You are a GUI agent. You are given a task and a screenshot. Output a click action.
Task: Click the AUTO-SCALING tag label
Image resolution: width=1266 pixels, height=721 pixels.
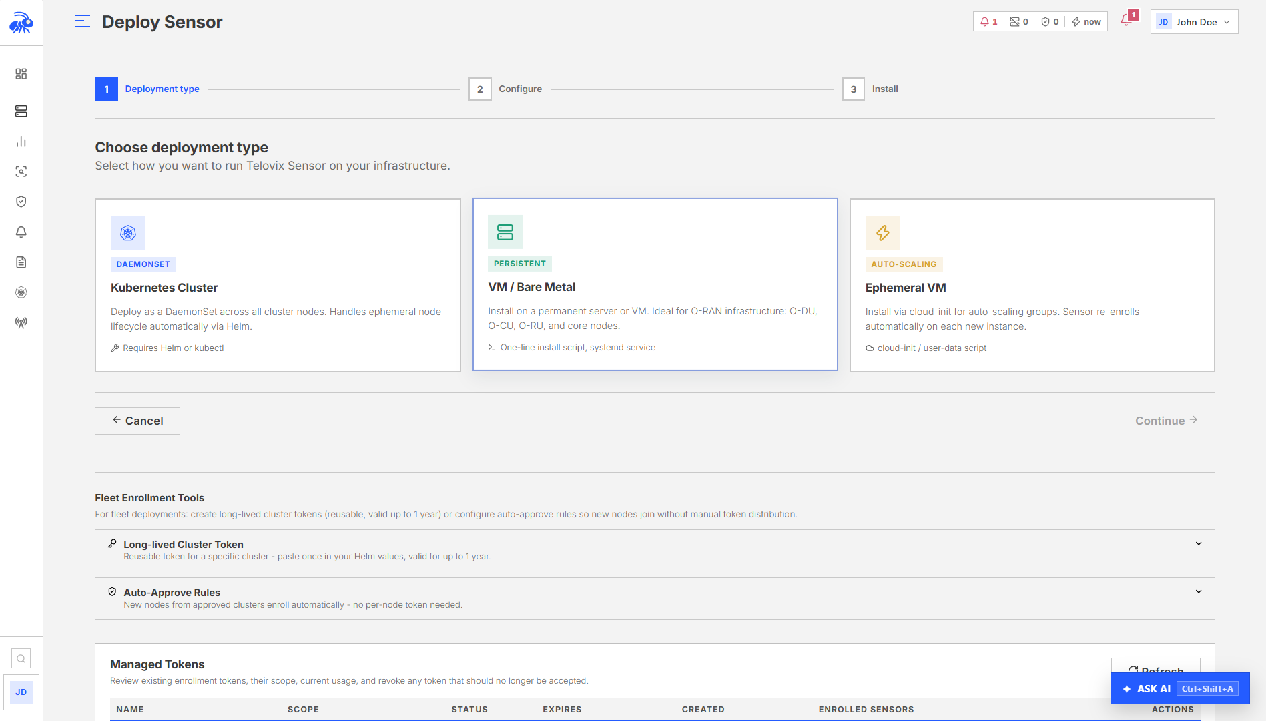[904, 264]
